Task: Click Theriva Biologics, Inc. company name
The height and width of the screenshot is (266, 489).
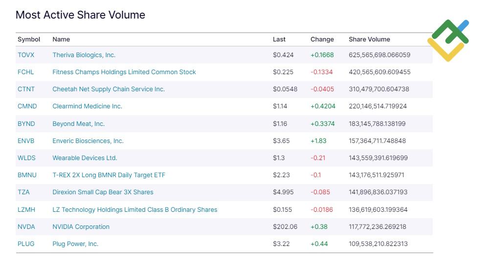Action: pyautogui.click(x=84, y=55)
